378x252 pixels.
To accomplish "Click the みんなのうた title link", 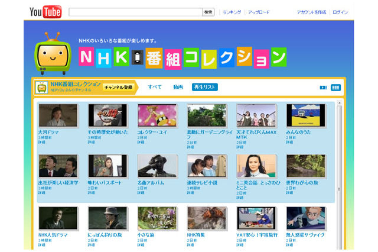I will (x=298, y=133).
